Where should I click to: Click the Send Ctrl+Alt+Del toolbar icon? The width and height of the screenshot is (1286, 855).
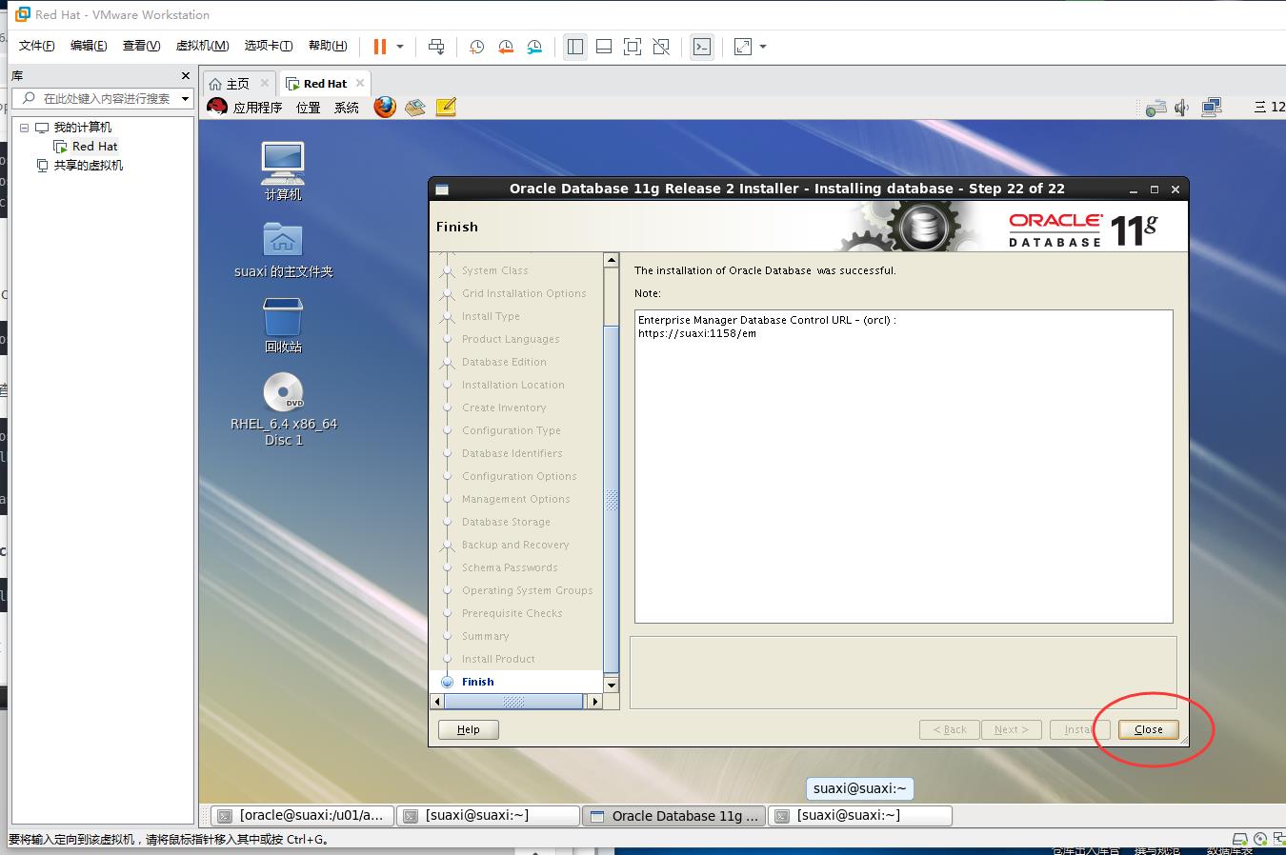click(436, 47)
